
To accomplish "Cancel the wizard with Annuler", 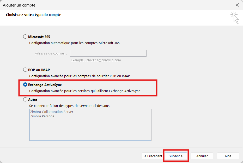I will pyautogui.click(x=202, y=156).
